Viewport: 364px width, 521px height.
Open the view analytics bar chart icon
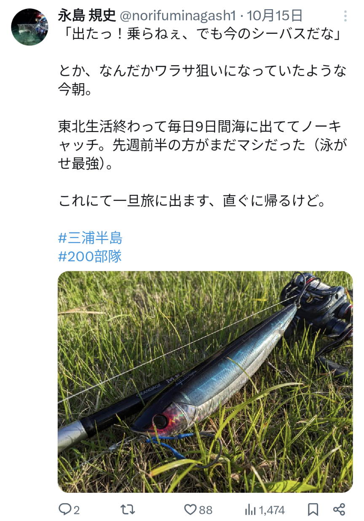[251, 510]
